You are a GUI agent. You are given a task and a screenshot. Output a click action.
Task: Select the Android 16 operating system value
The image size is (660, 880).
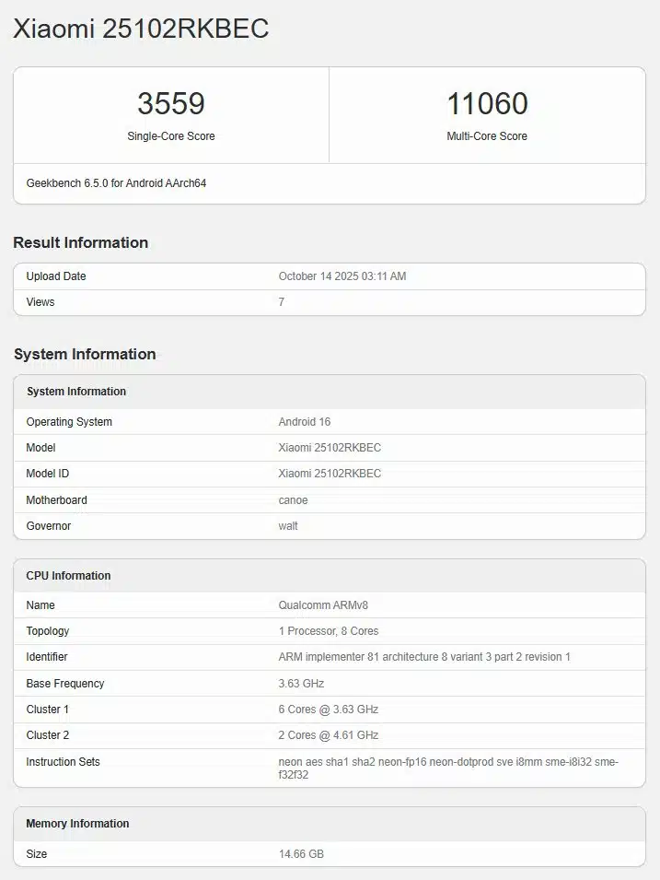click(304, 422)
